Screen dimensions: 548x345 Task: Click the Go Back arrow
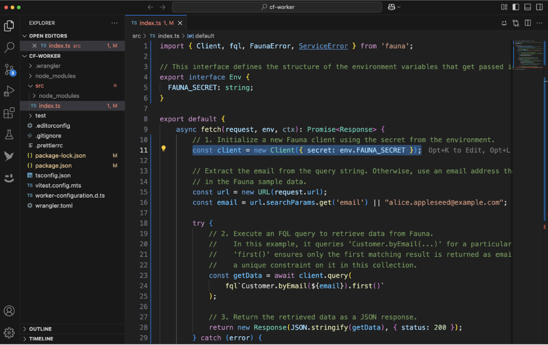click(x=151, y=7)
